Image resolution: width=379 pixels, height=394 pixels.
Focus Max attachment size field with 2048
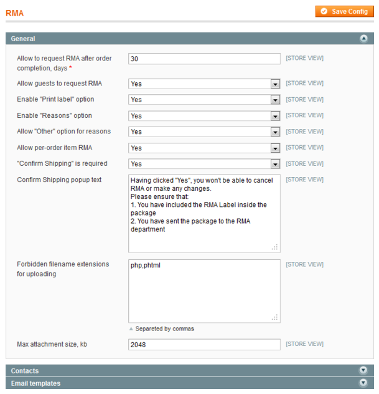pyautogui.click(x=204, y=345)
